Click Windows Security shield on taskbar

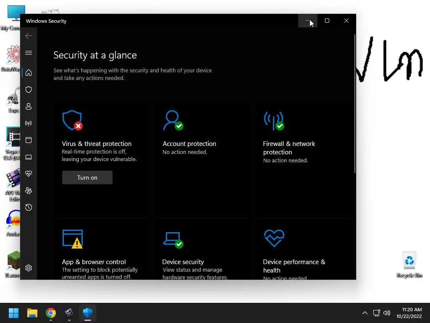87,313
